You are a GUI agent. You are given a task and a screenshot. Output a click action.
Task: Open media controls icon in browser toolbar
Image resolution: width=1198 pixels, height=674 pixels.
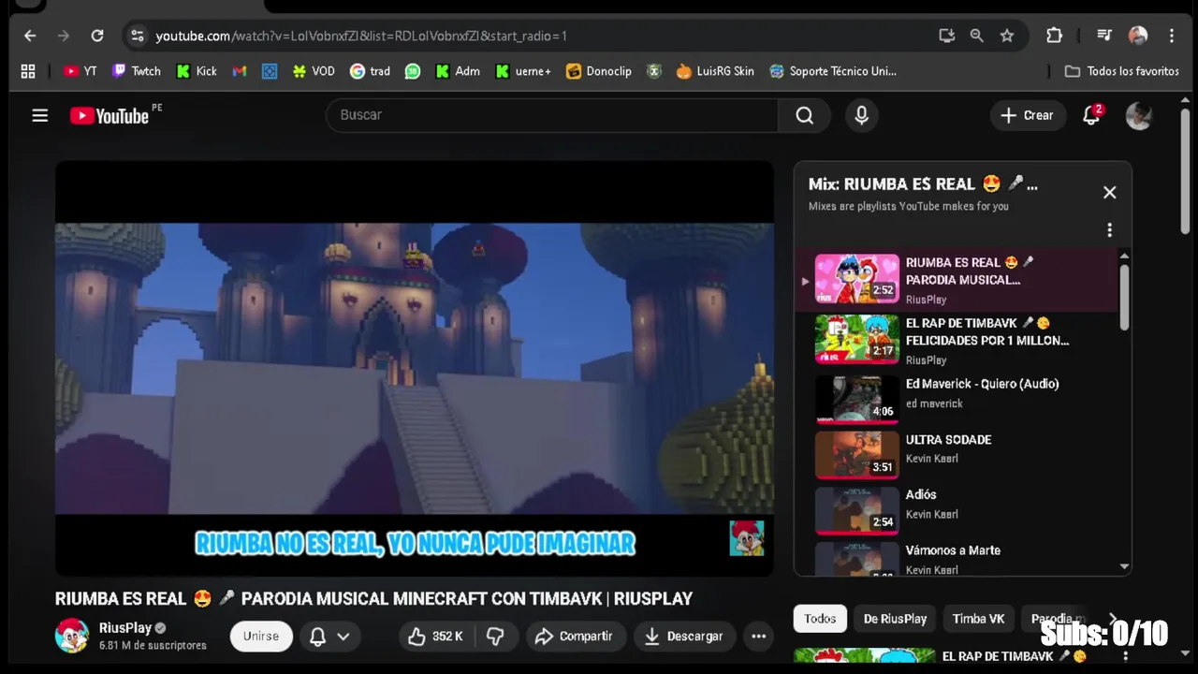1104,36
